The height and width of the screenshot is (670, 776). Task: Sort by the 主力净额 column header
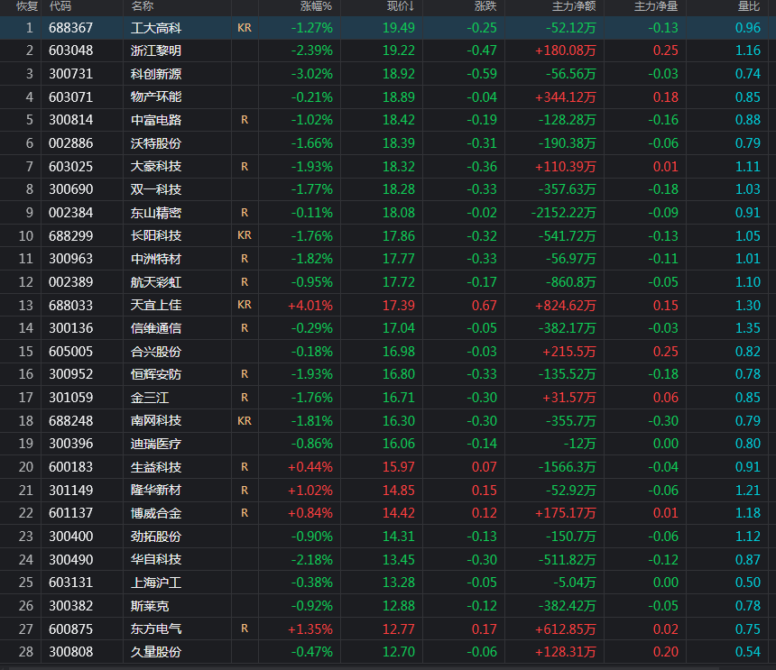tap(574, 6)
